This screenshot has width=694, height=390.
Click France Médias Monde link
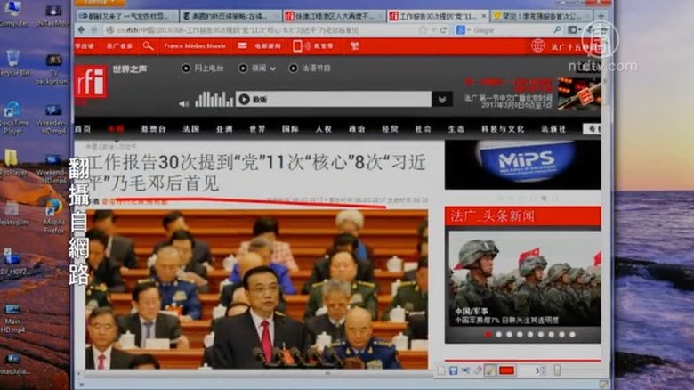(196, 45)
